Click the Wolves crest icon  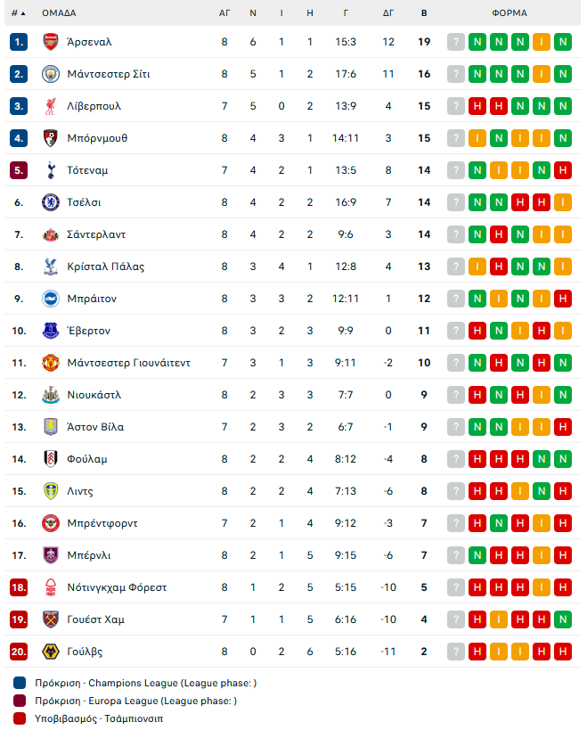51,652
